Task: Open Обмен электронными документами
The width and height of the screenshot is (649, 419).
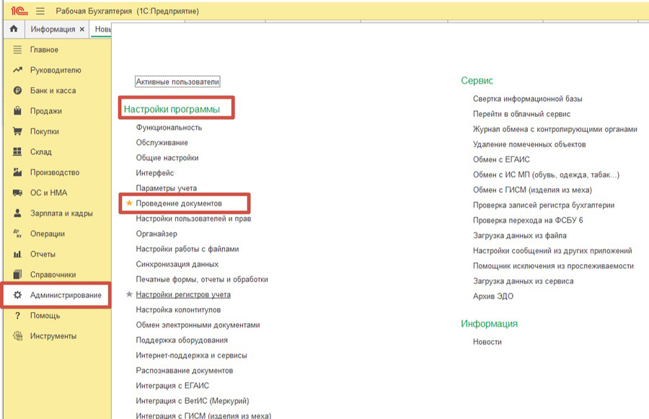Action: point(198,325)
